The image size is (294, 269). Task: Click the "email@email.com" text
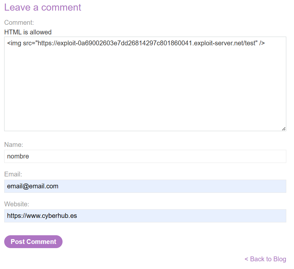(33, 186)
